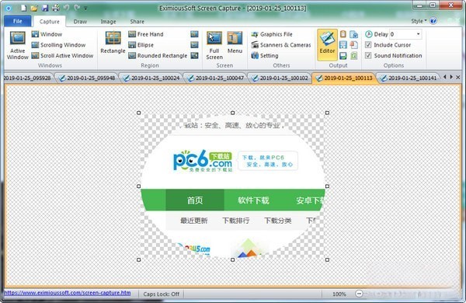Open the Editor output option

click(x=327, y=44)
